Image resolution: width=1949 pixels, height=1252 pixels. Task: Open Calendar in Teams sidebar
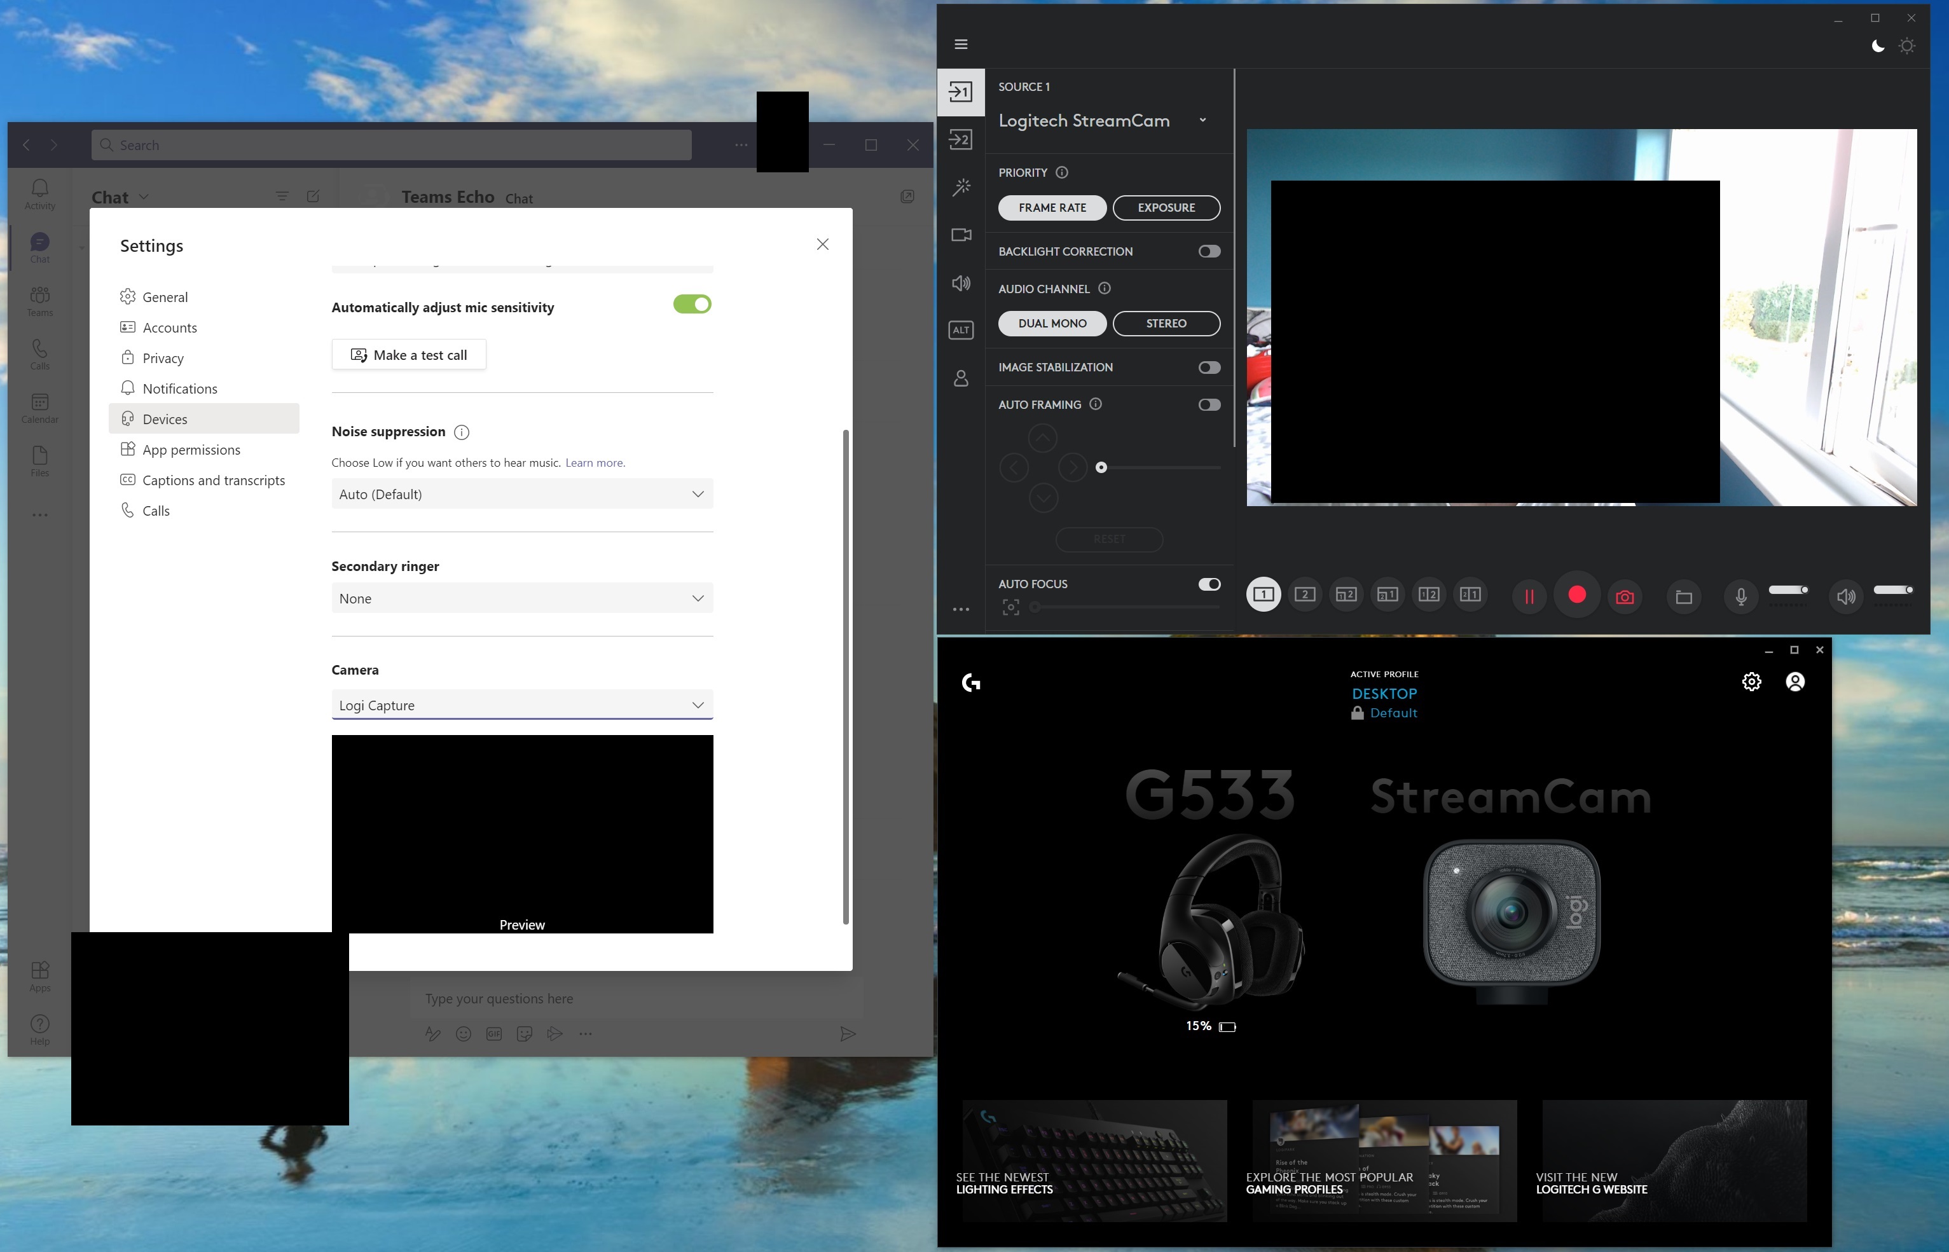click(x=40, y=408)
